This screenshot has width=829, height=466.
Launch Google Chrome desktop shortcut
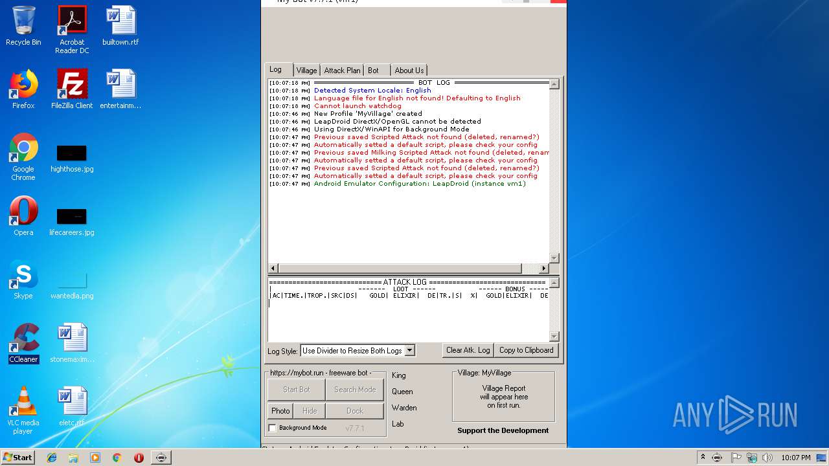coord(23,157)
